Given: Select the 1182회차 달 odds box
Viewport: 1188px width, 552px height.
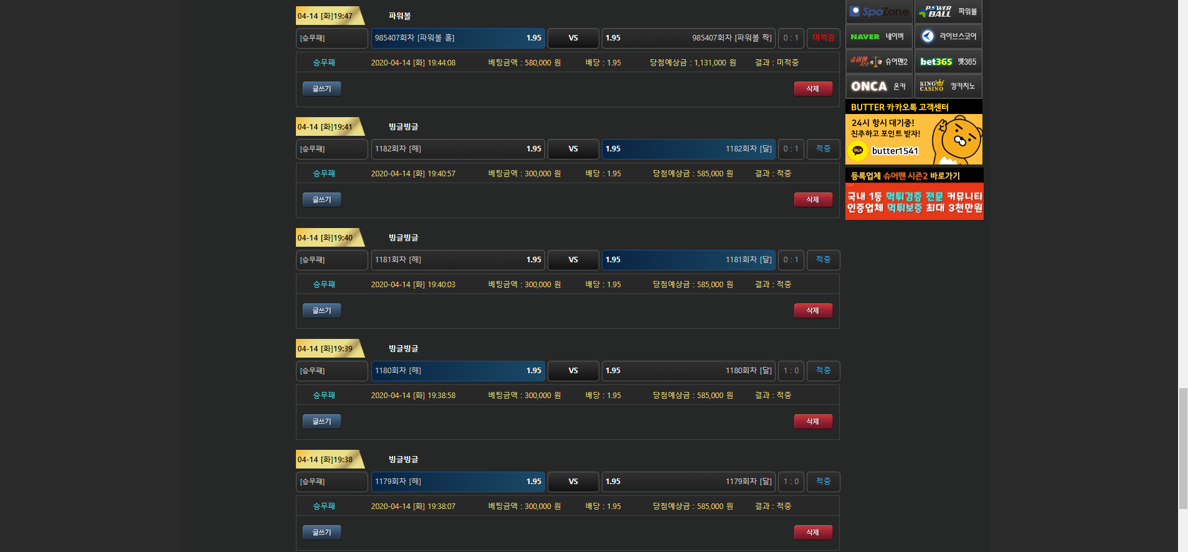Looking at the screenshot, I should click(688, 149).
